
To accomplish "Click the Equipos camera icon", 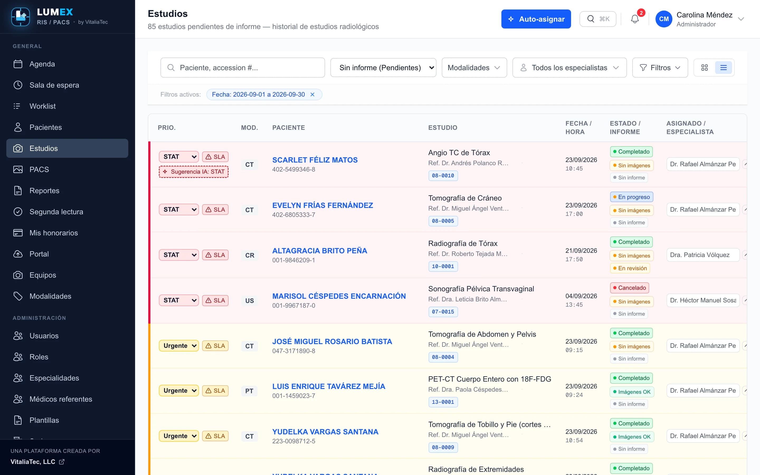I will [18, 275].
